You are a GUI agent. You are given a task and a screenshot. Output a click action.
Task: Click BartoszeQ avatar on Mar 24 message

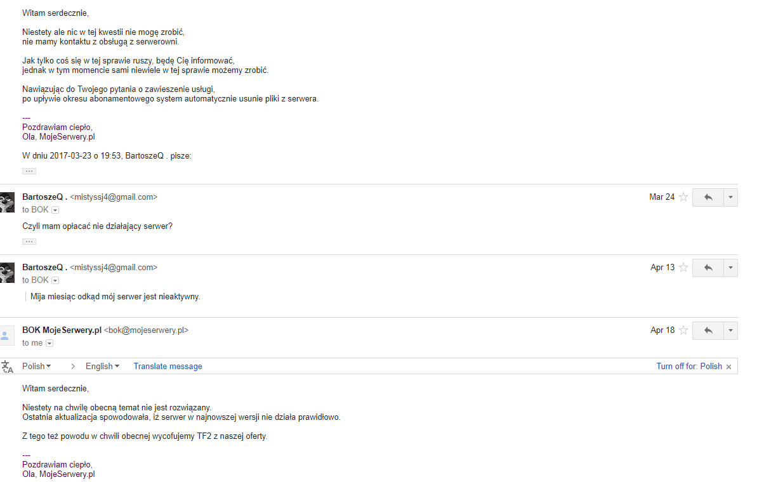coord(6,202)
